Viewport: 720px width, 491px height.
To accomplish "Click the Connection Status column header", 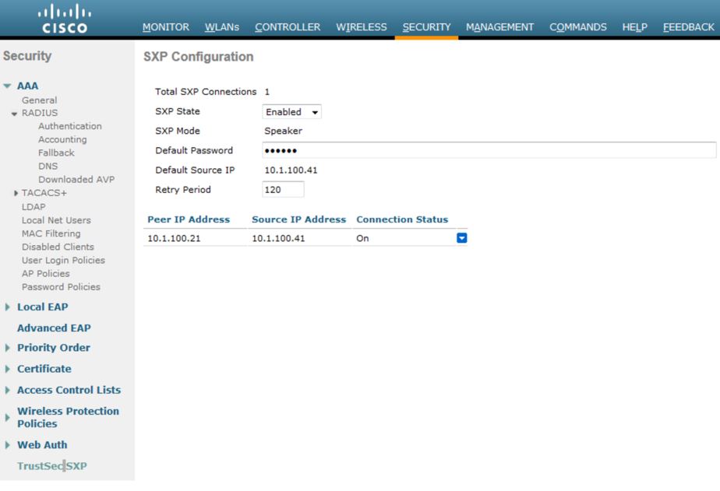I will 402,219.
